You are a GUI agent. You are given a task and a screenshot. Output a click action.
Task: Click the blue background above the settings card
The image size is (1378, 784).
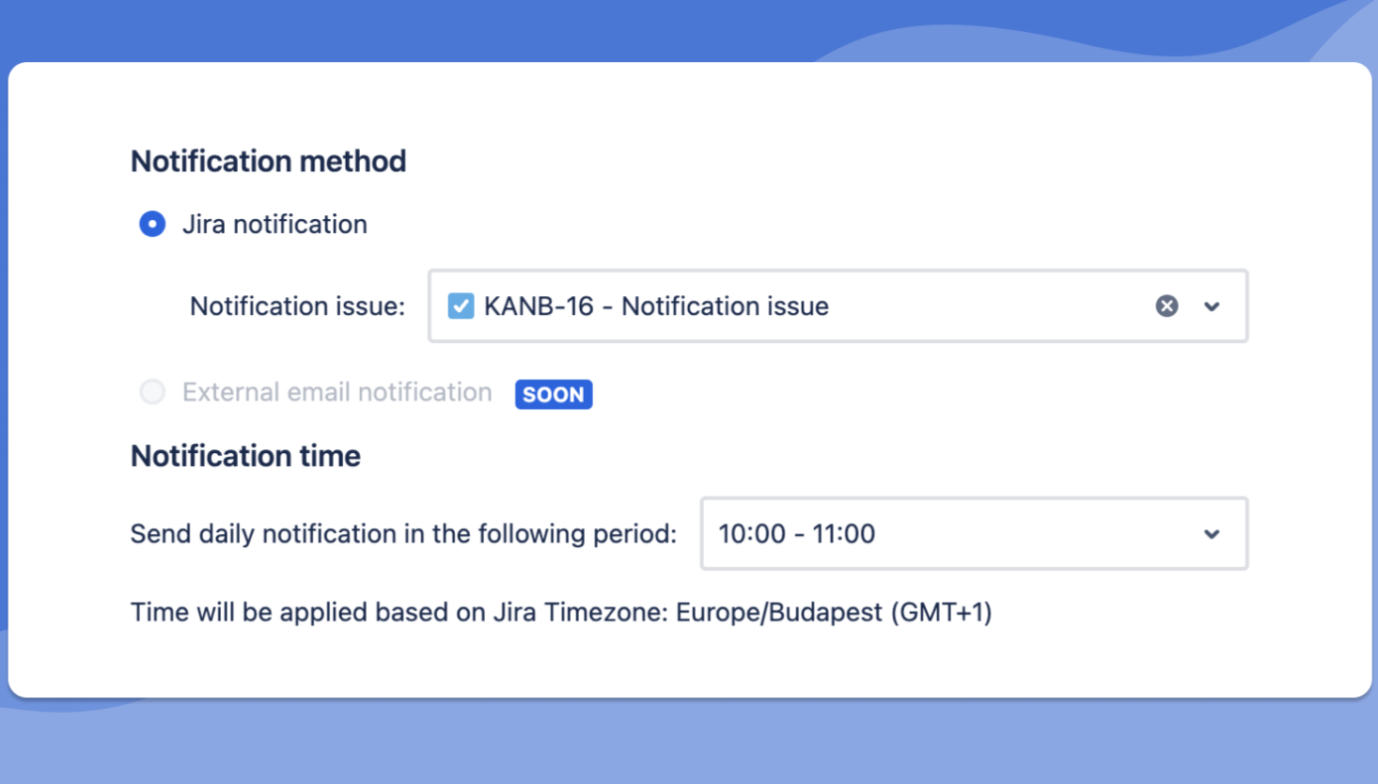pyautogui.click(x=470, y=28)
